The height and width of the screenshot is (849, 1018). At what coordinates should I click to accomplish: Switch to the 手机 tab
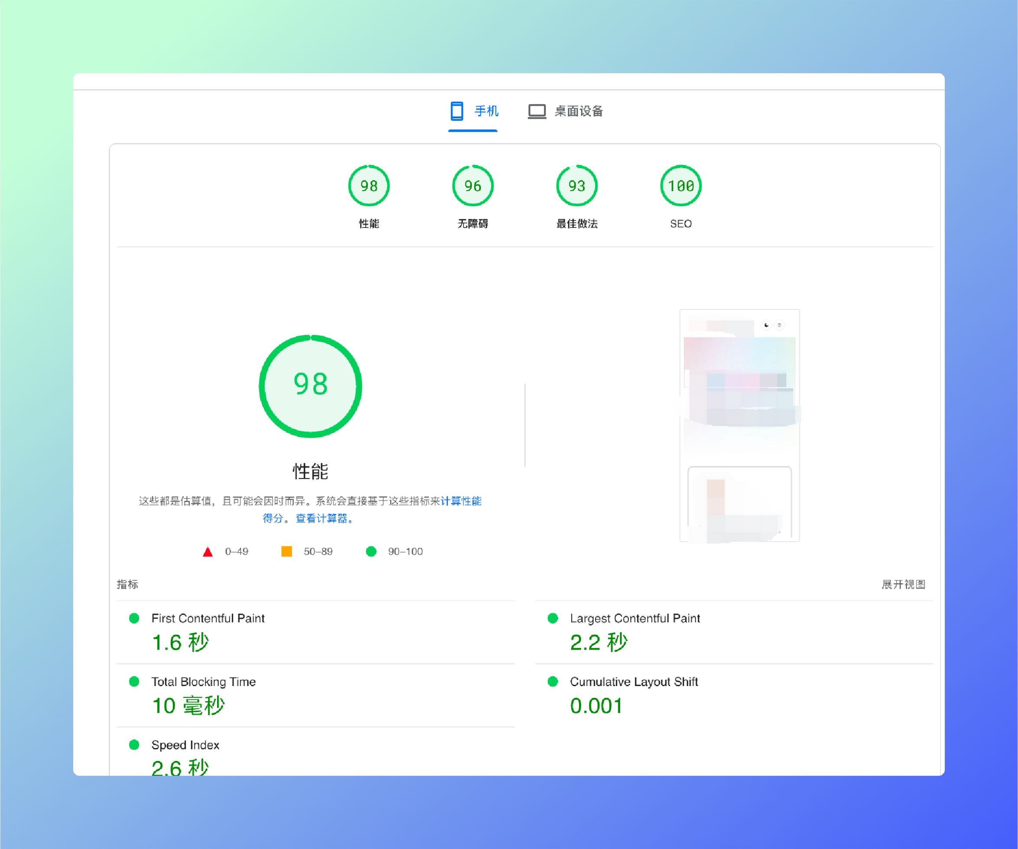(x=486, y=111)
